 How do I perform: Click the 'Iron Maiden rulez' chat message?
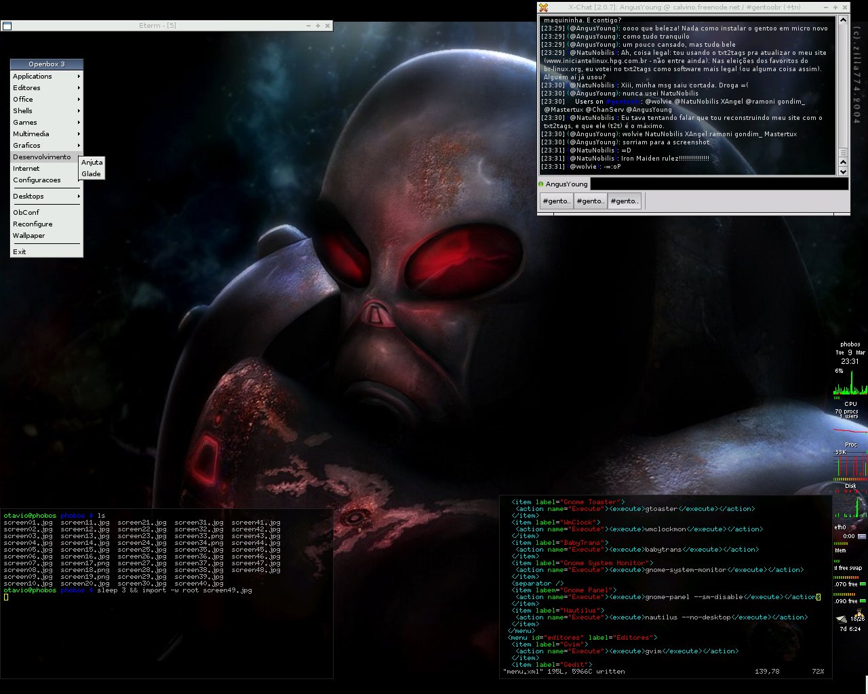click(665, 159)
